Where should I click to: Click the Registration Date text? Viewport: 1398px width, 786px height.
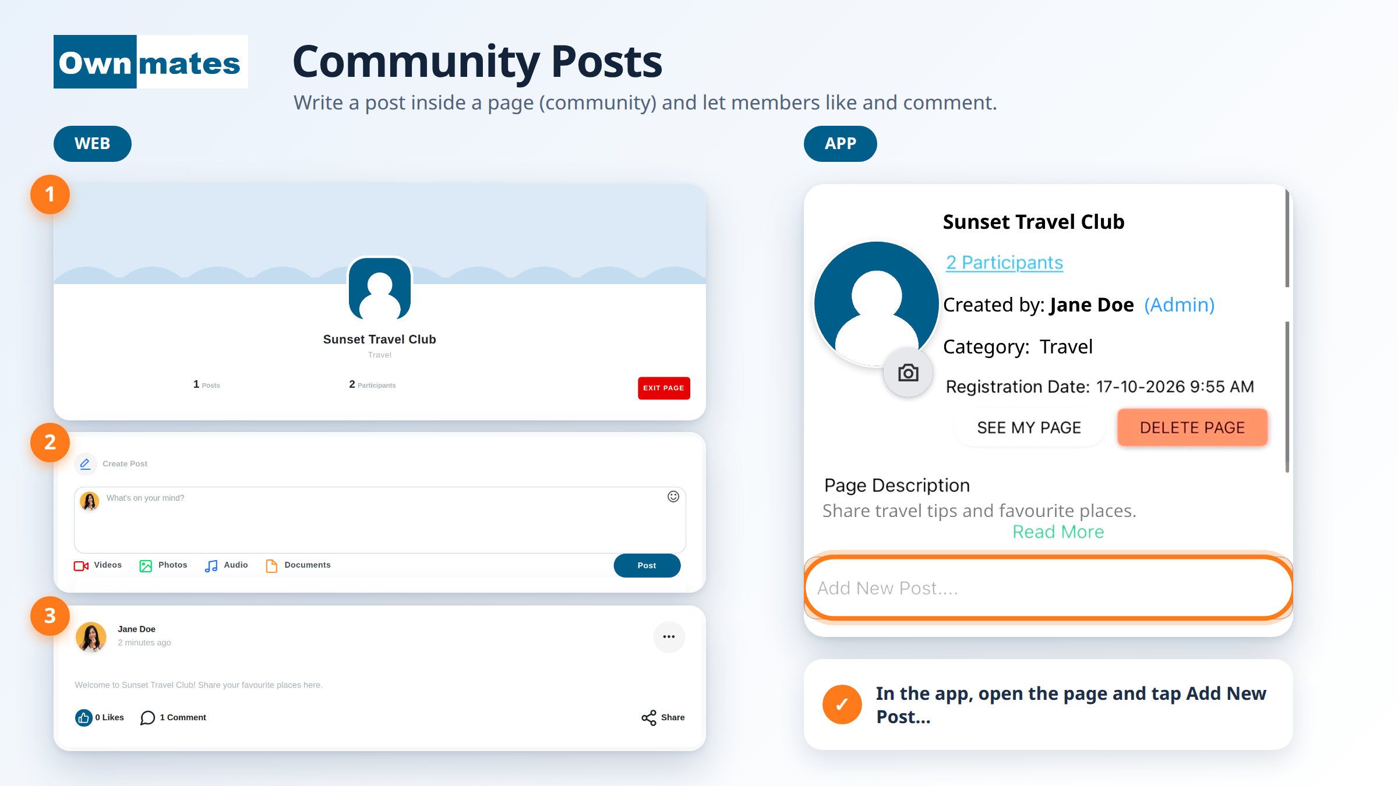point(1100,387)
